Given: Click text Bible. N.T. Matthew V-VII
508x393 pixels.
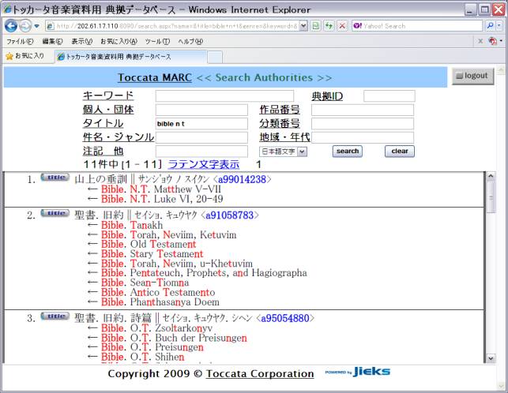Looking at the screenshot, I should (160, 189).
